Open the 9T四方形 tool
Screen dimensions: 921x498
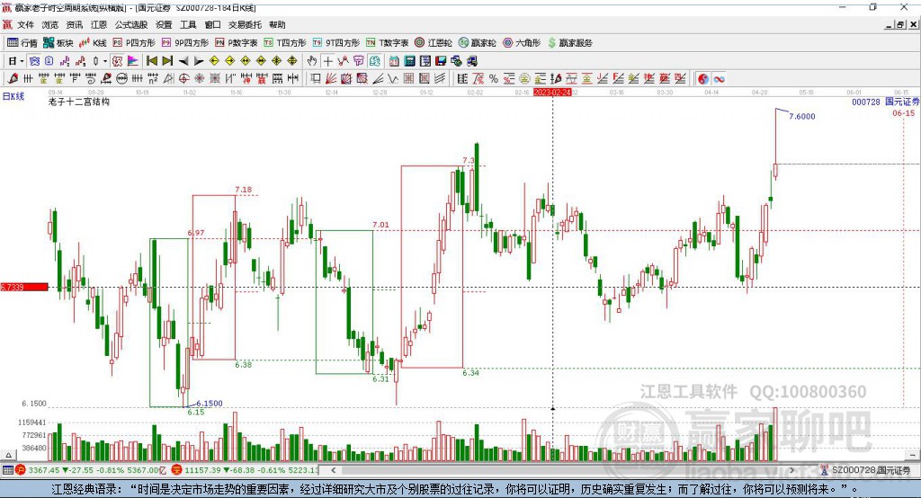click(x=336, y=43)
